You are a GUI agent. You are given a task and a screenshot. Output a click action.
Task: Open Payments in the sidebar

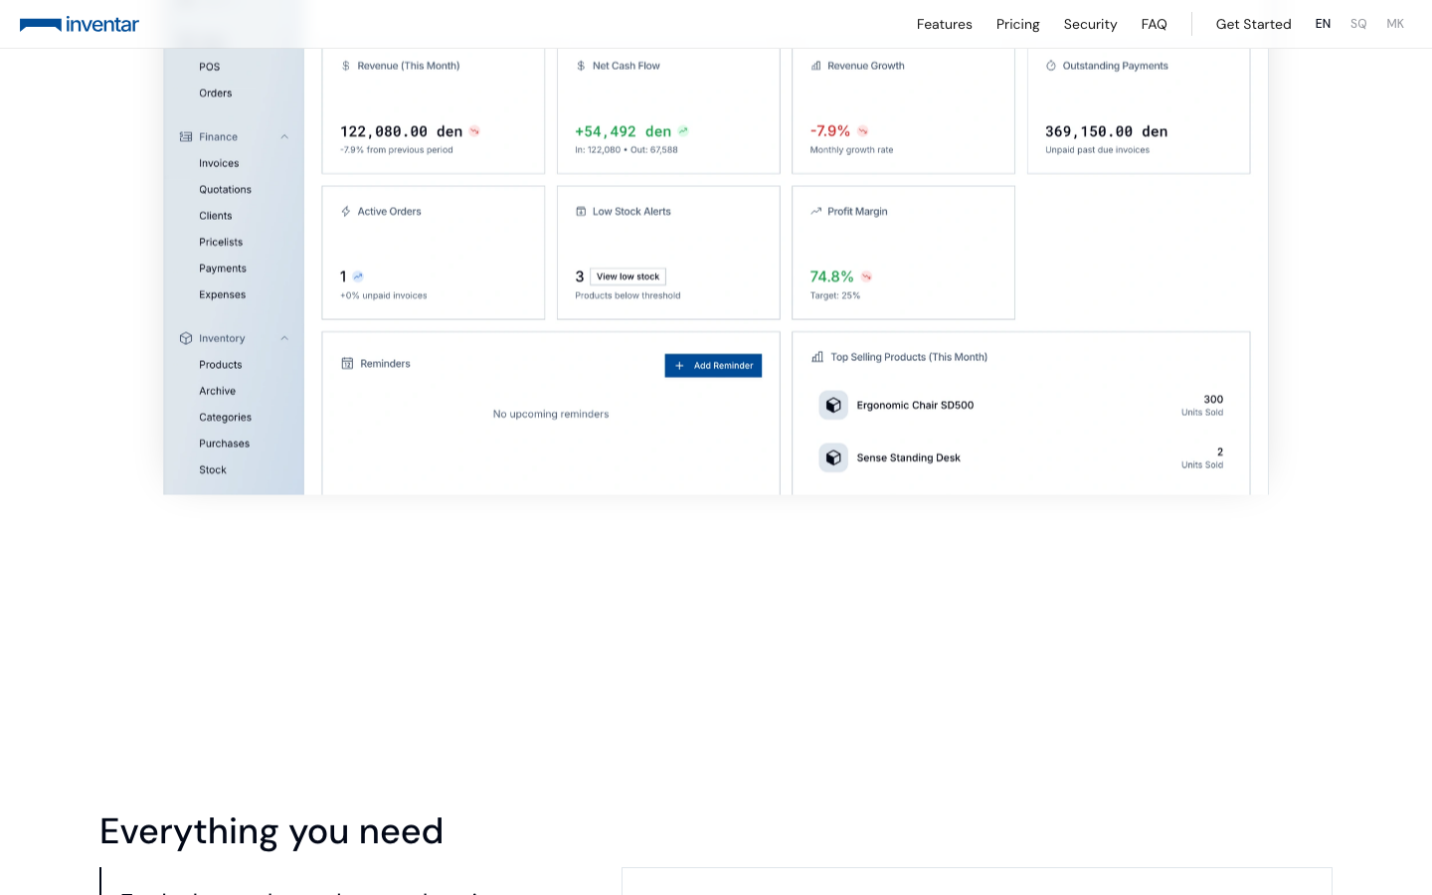tap(223, 268)
